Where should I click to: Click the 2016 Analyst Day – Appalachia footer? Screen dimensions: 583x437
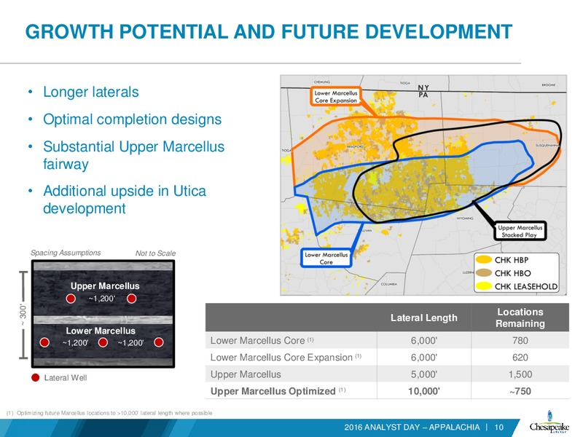coord(412,427)
